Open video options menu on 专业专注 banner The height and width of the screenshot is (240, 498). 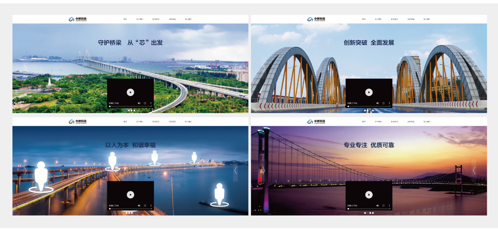[x=389, y=205]
